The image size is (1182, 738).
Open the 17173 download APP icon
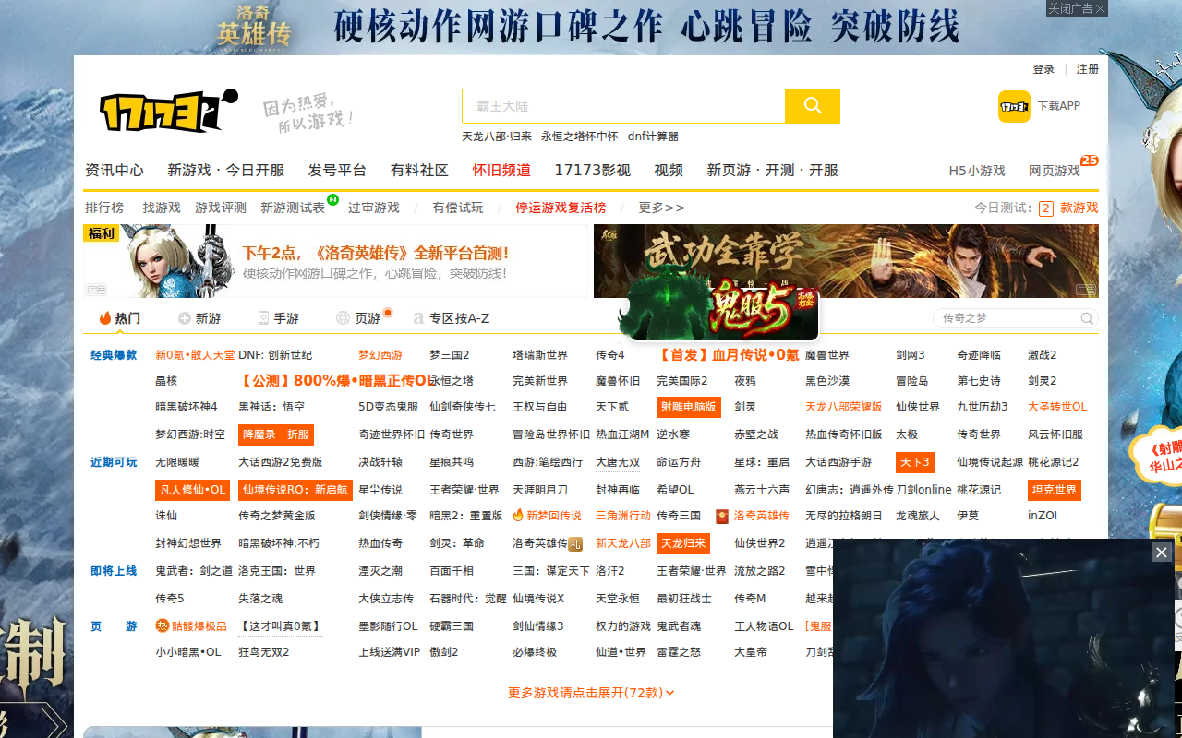(x=1014, y=106)
